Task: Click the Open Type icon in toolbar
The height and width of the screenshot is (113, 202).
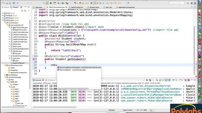Action: pyautogui.click(x=80, y=3)
